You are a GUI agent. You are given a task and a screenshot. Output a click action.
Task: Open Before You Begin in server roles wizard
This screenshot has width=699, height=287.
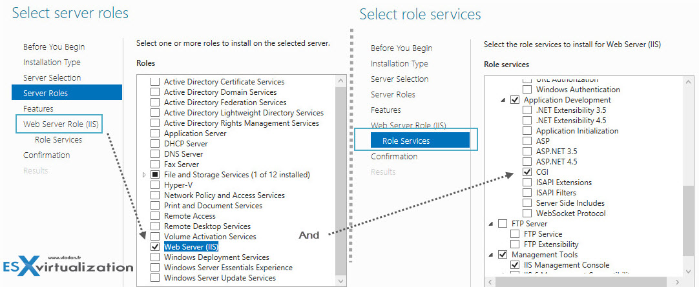pos(54,46)
